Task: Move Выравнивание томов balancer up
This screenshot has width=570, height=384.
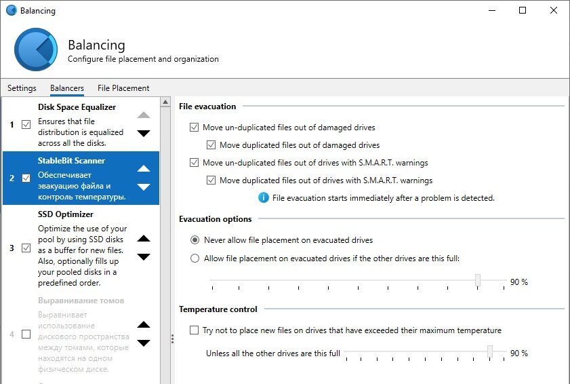Action: [144, 325]
